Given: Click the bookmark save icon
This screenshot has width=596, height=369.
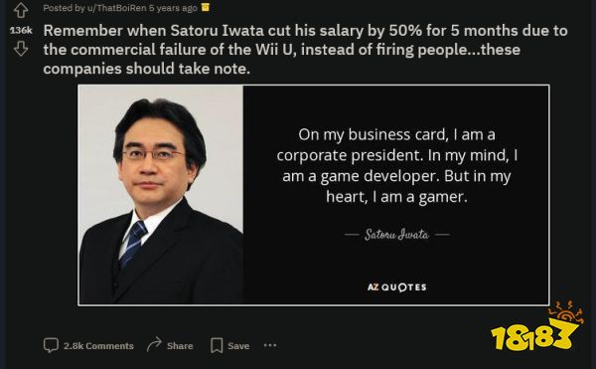Looking at the screenshot, I should (x=217, y=345).
